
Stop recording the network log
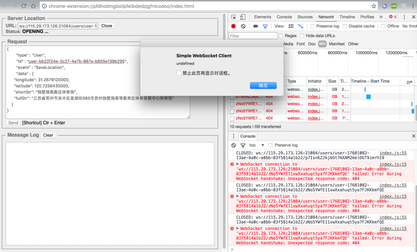[x=233, y=26]
